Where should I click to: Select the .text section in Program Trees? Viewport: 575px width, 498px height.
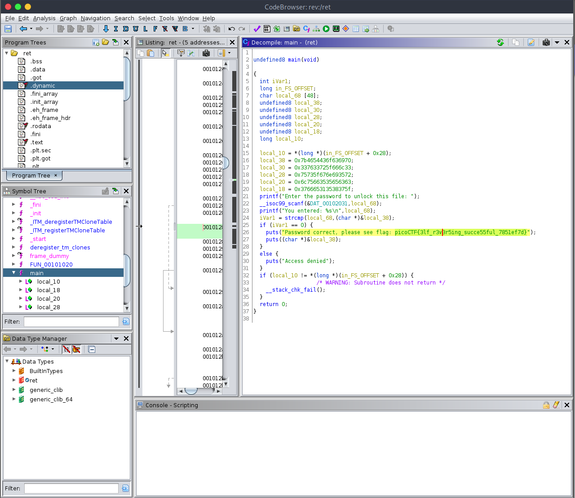point(37,142)
